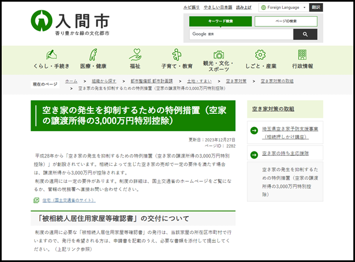Click external link icon beside 住宅 link

(36, 200)
